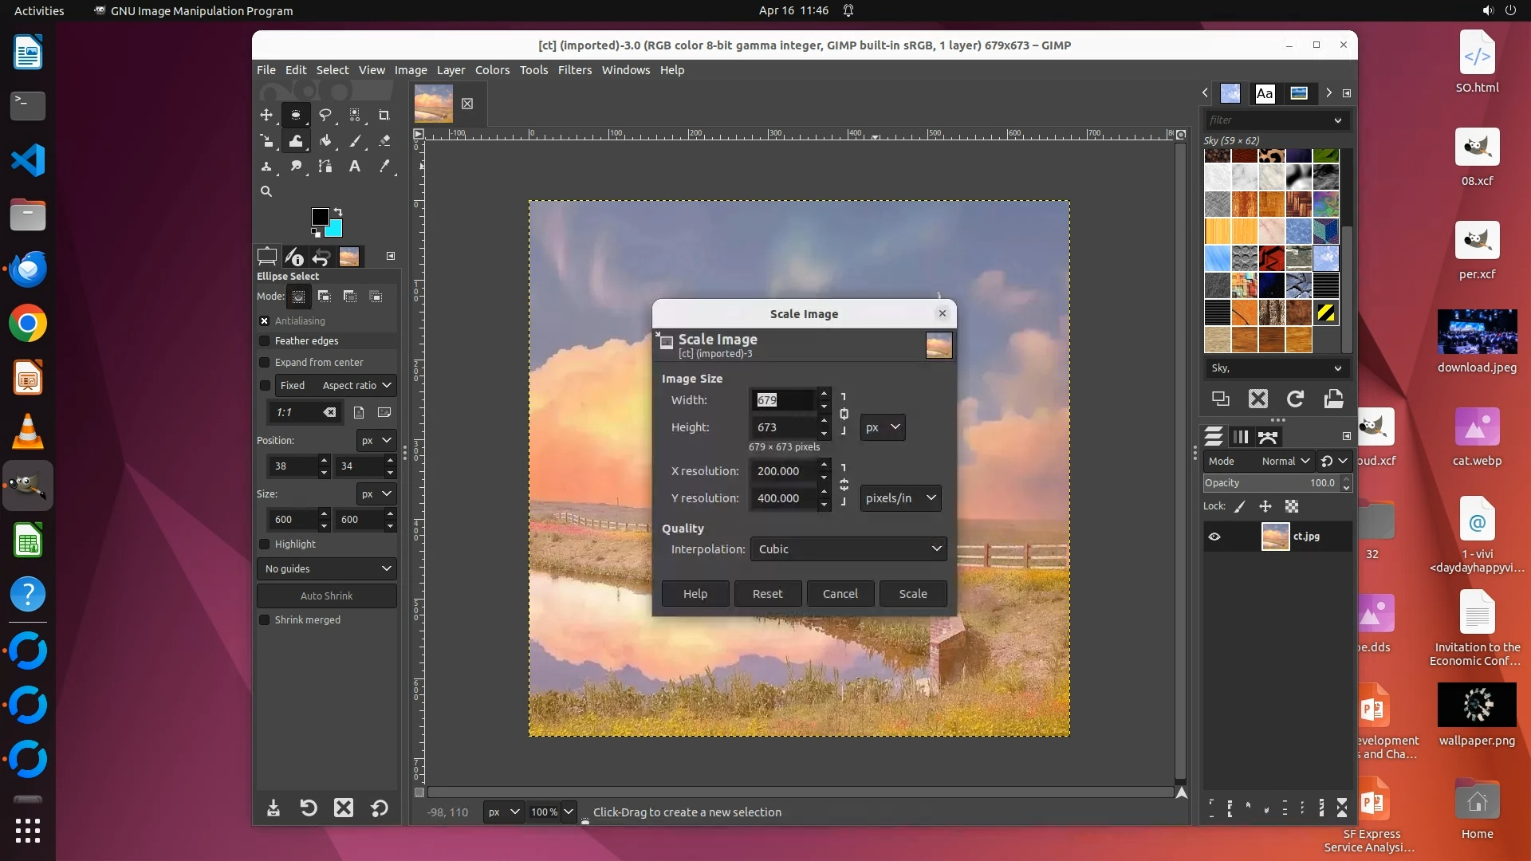Select the Crop tool in toolbox

(384, 115)
